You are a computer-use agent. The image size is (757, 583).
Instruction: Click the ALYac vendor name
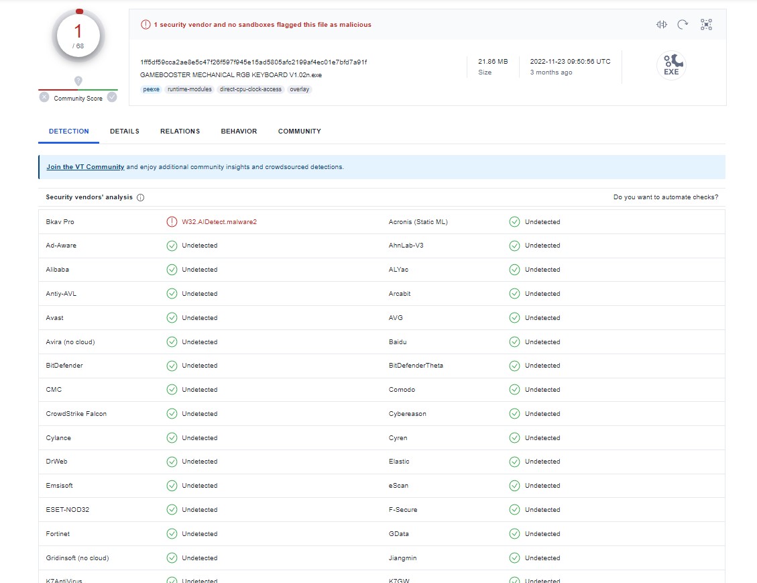[x=398, y=270]
